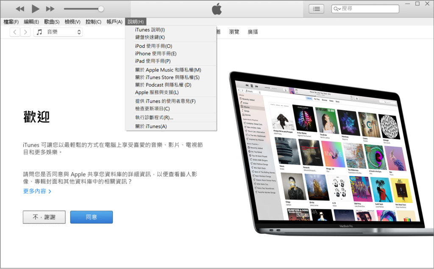Image resolution: width=434 pixels, height=269 pixels.
Task: Open iPod 使用手冊(O)
Action: point(171,46)
